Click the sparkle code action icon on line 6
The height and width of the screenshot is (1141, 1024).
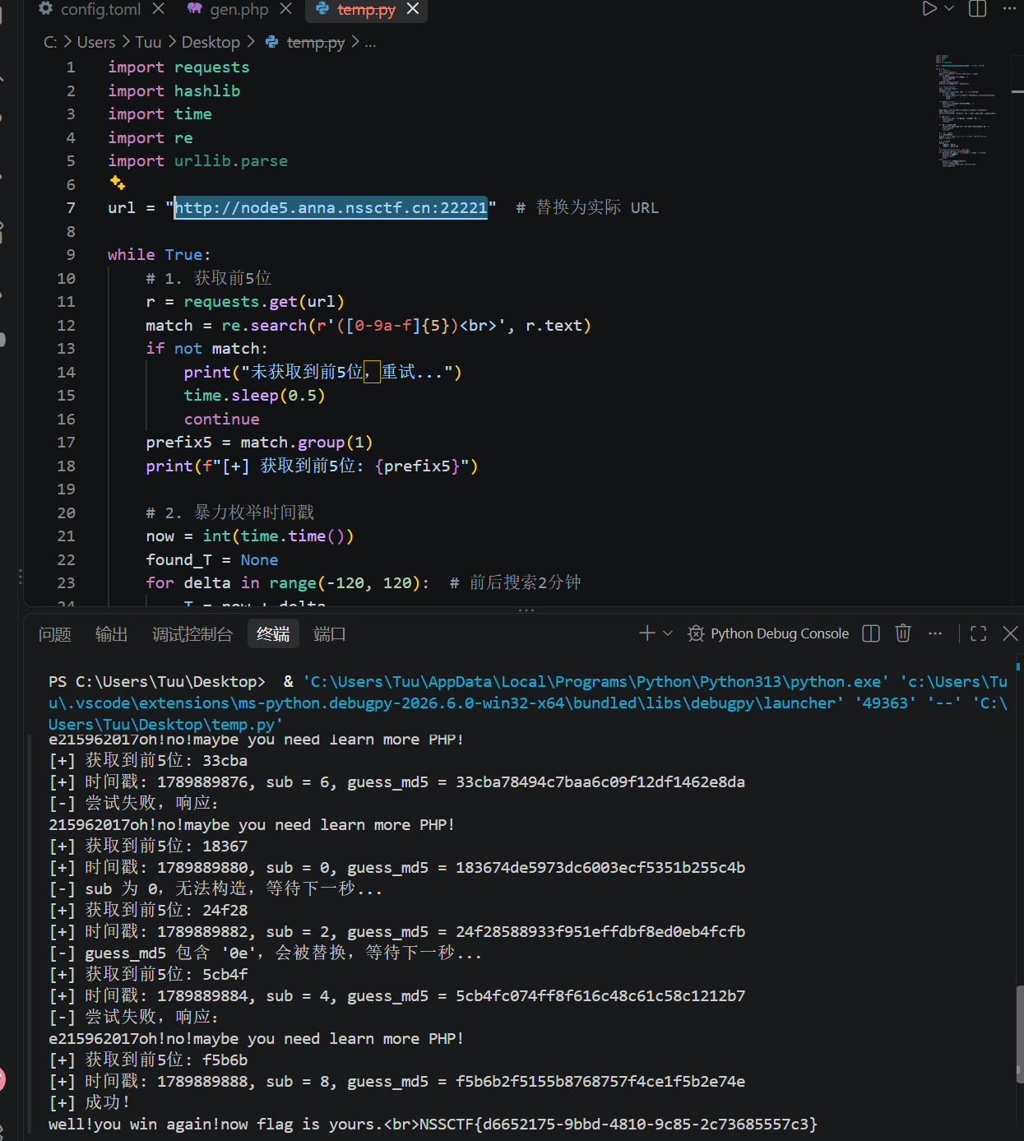point(117,183)
